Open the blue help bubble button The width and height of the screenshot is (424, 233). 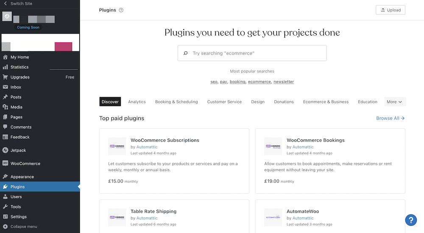(411, 220)
